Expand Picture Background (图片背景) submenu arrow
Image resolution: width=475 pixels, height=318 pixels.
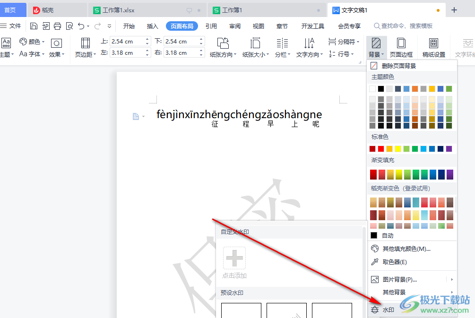pyautogui.click(x=452, y=279)
